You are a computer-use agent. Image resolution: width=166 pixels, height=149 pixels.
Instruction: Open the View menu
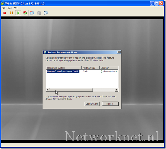click(x=10, y=8)
